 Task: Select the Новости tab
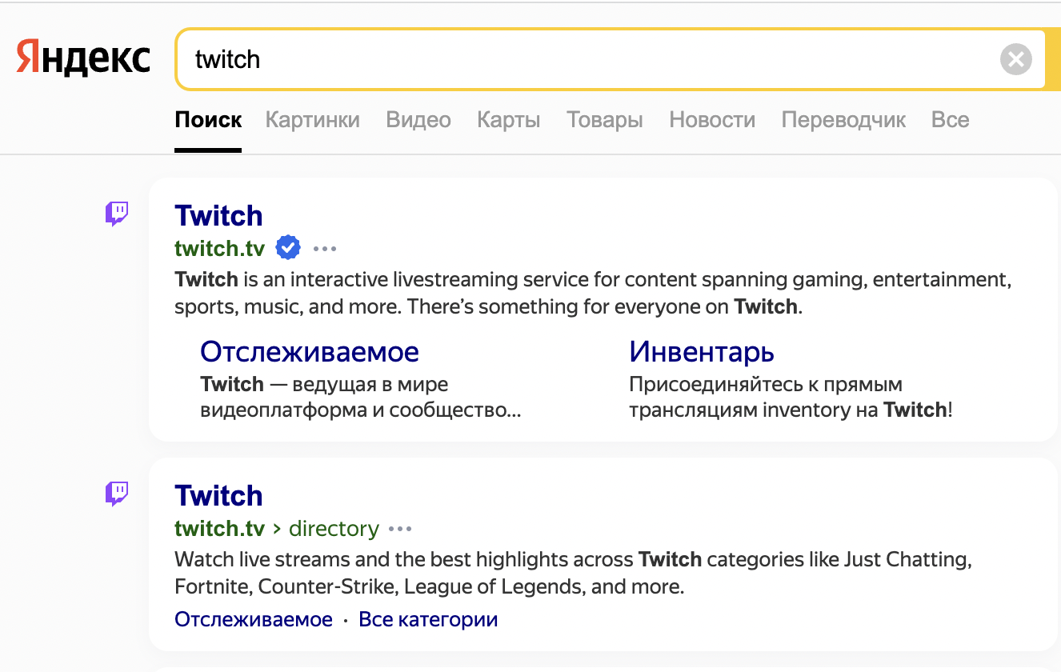click(712, 120)
